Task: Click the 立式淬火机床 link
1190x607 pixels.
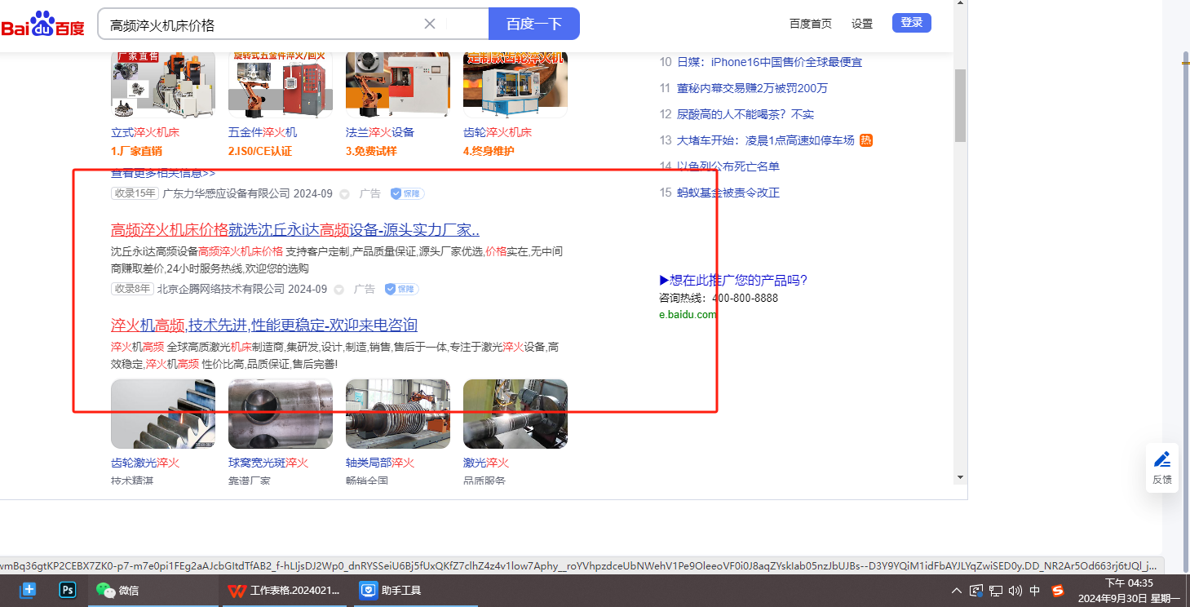Action: (145, 132)
